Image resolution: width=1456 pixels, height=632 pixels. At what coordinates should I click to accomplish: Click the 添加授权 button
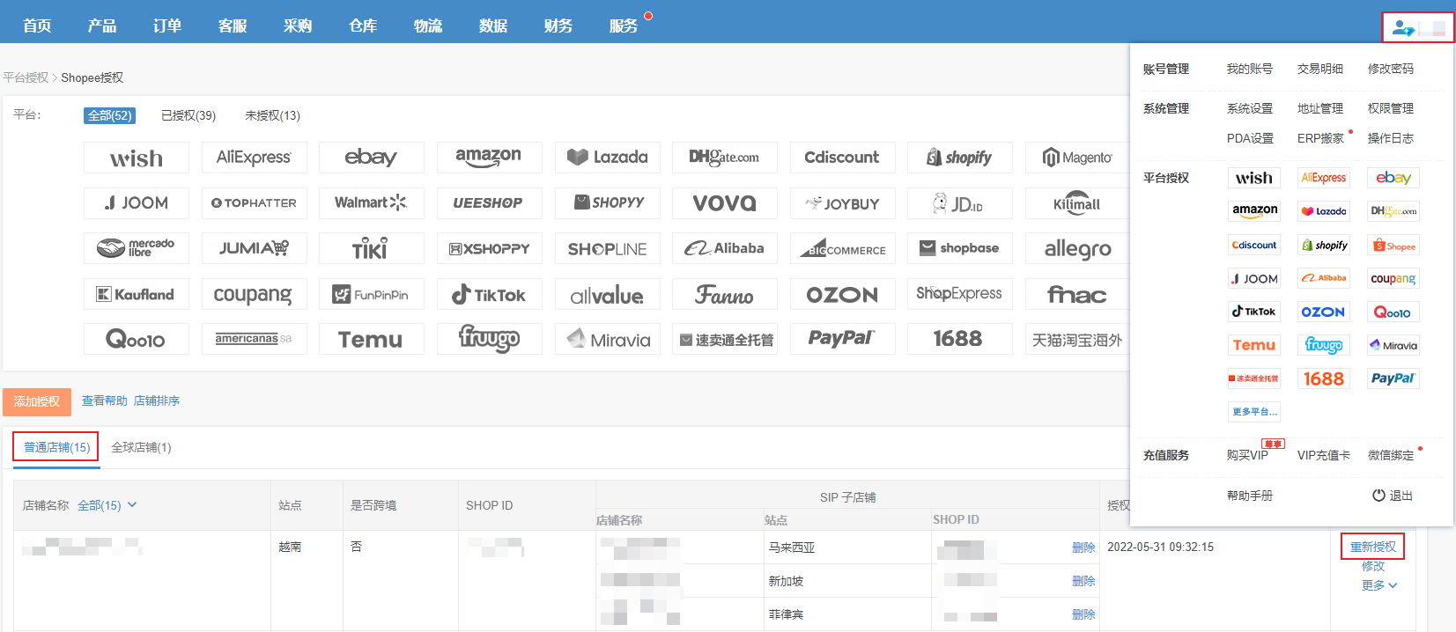tap(37, 401)
